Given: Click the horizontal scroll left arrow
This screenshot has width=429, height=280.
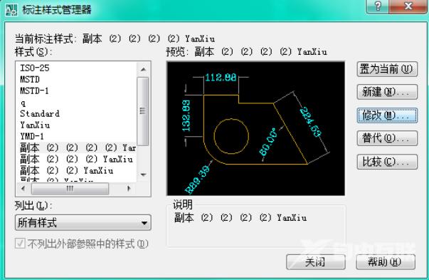Looking at the screenshot, I should click(23, 189).
